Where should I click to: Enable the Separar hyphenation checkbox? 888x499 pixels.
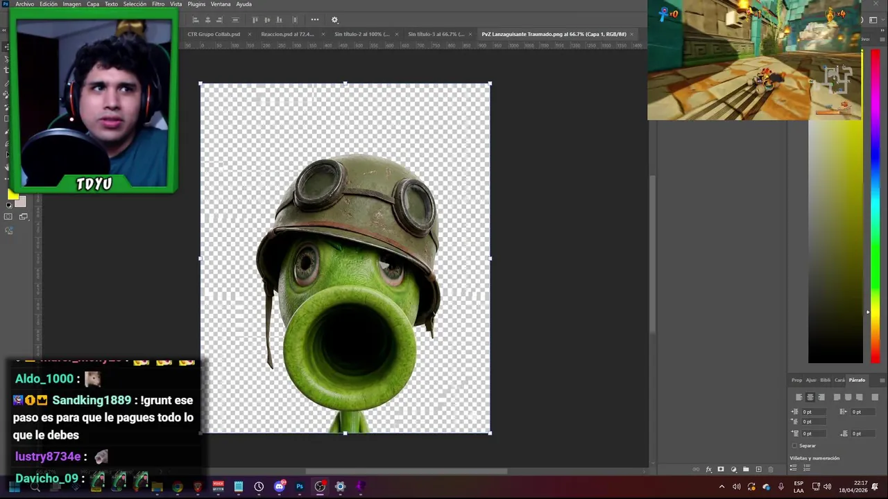[x=794, y=446]
